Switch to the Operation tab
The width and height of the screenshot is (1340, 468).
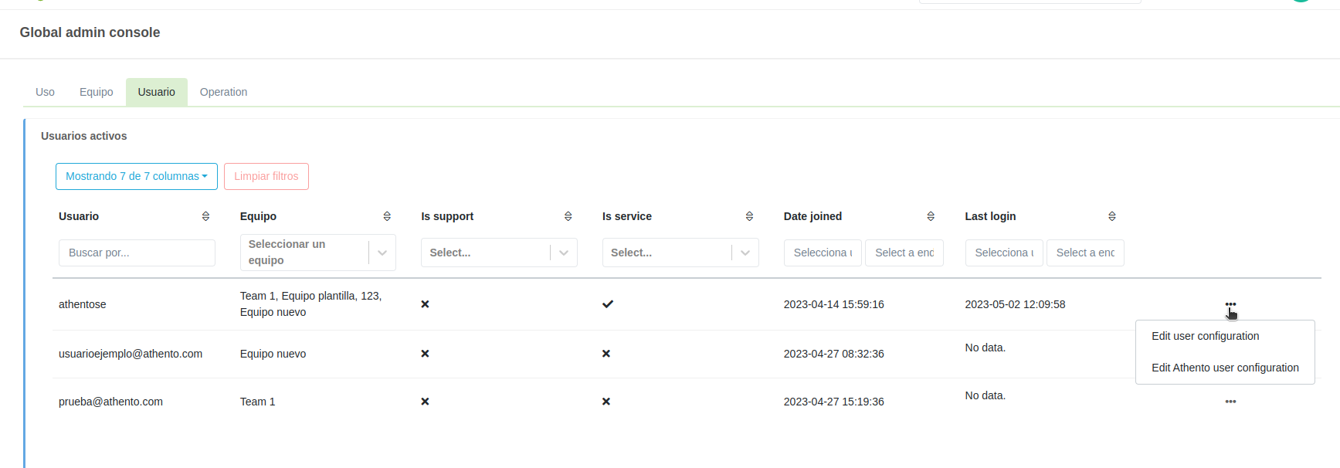tap(223, 92)
